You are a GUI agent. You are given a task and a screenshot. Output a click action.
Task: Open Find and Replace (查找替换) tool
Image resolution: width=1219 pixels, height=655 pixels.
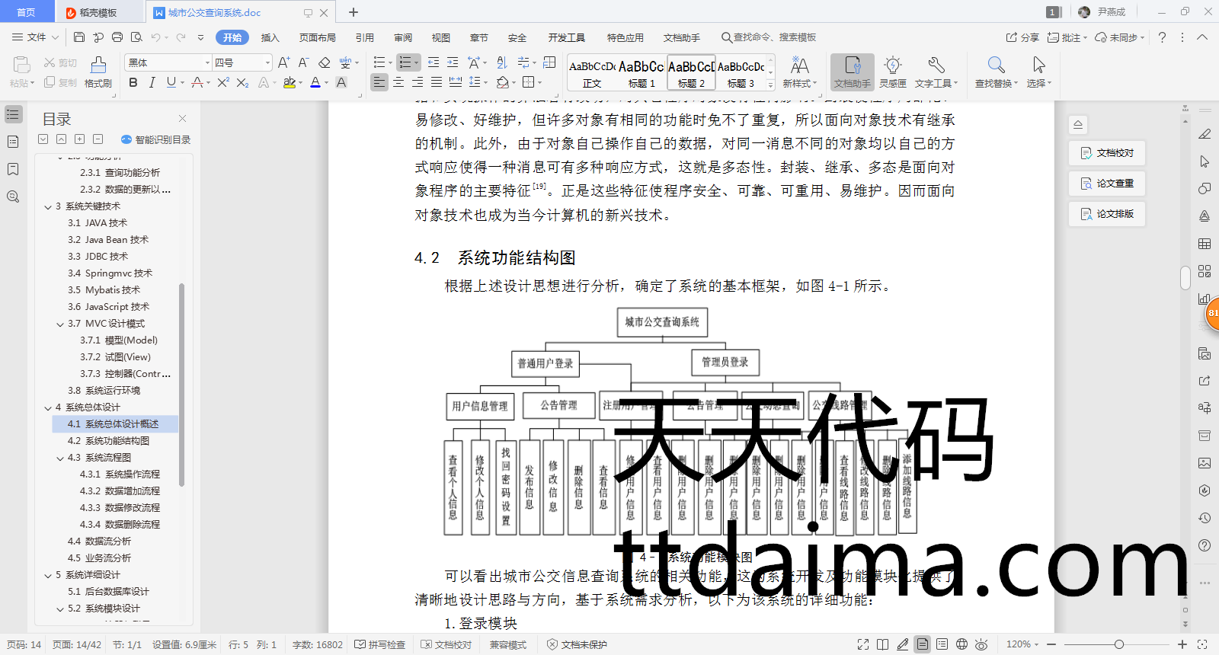[x=995, y=72]
